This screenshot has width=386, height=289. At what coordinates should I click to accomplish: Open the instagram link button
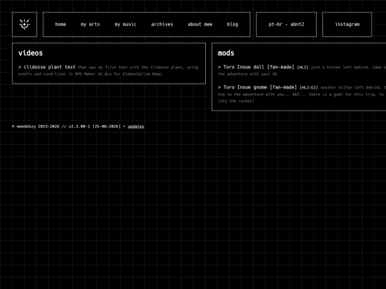[x=347, y=24]
